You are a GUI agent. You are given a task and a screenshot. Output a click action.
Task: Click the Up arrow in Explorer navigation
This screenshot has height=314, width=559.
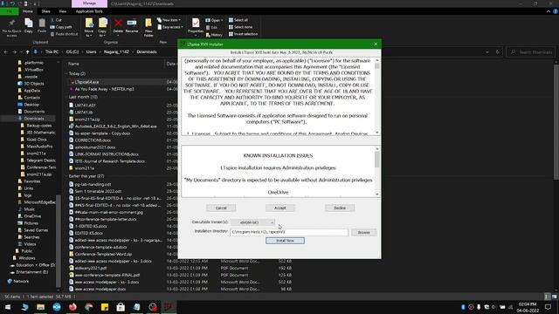[x=27, y=52]
